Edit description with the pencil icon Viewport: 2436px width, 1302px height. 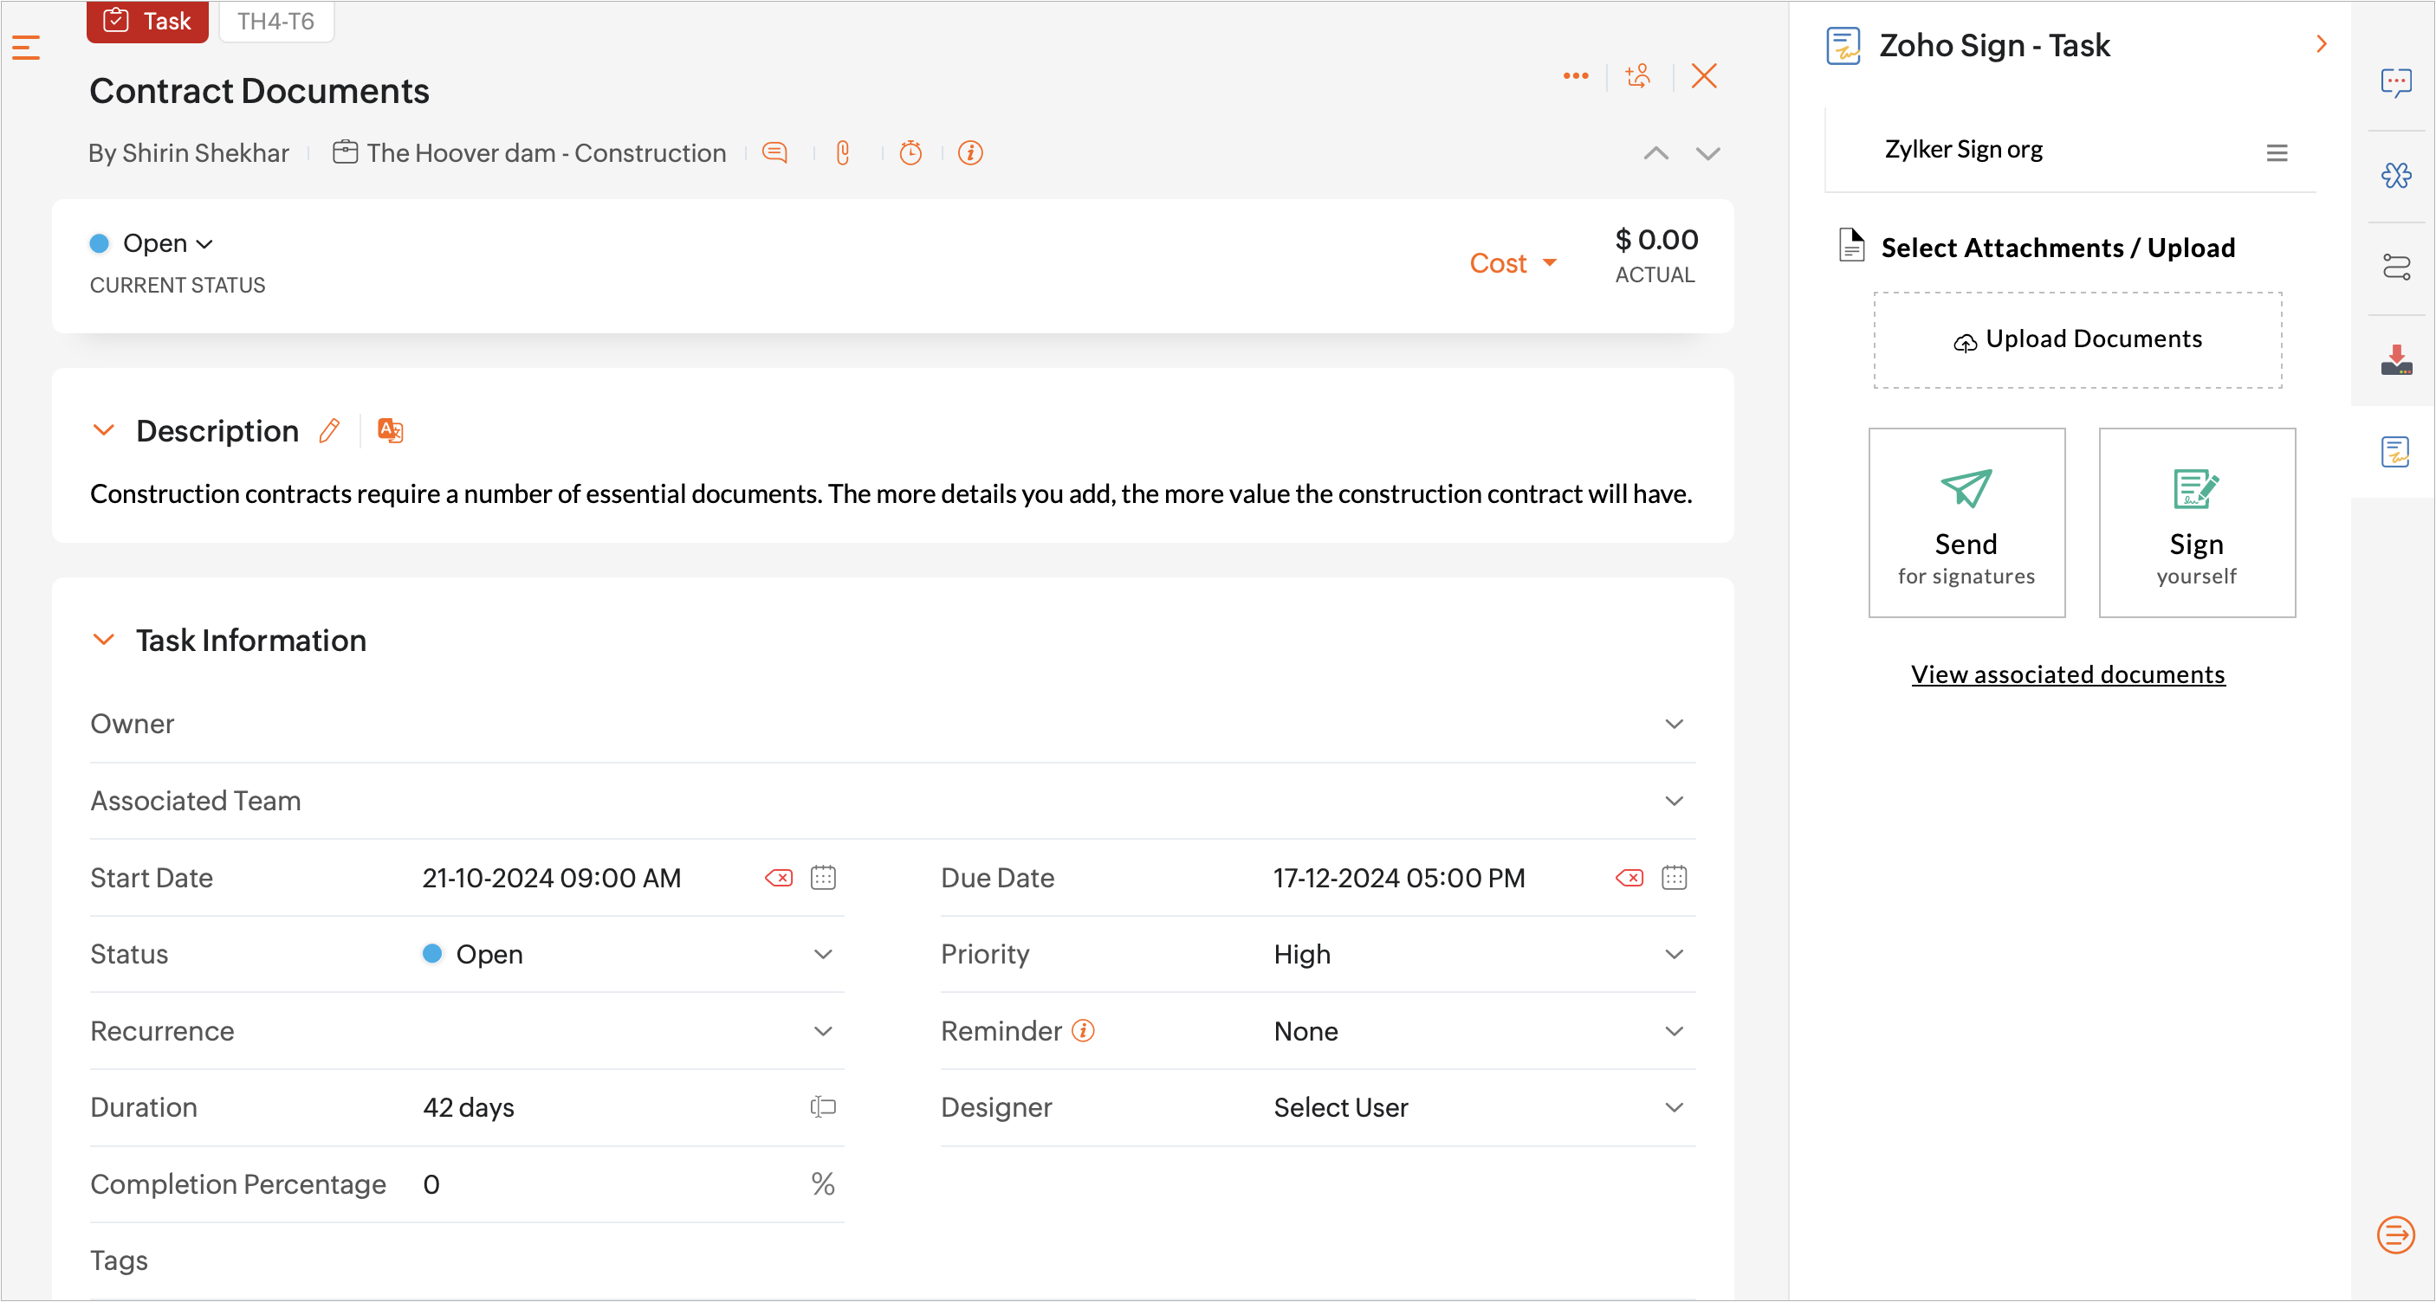(x=329, y=431)
